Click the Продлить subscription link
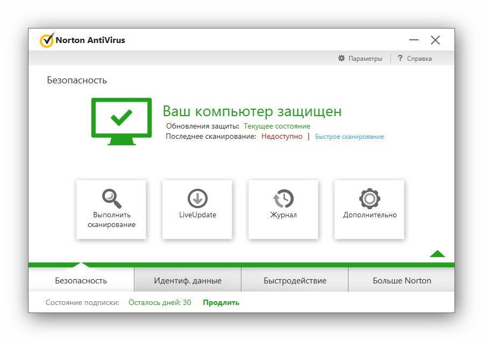483x341 pixels. 221,302
